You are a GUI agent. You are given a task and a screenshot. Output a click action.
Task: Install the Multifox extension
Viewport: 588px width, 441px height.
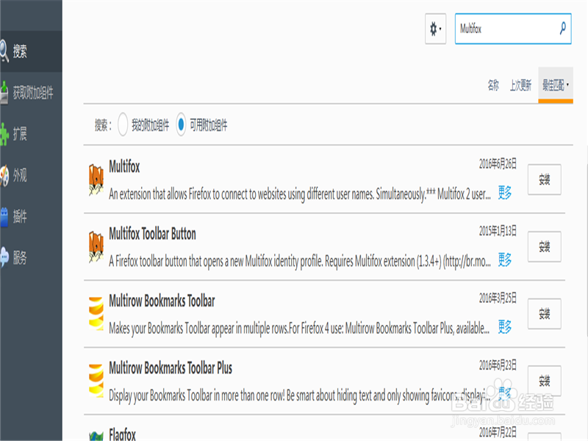pos(544,179)
